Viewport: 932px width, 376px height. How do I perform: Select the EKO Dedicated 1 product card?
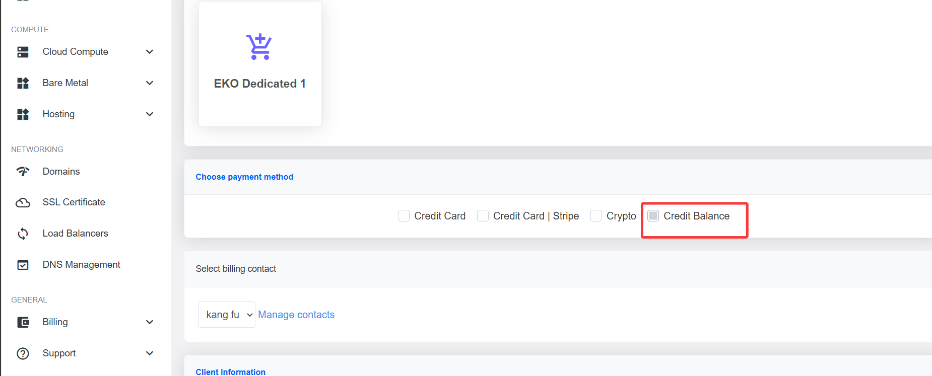[260, 64]
